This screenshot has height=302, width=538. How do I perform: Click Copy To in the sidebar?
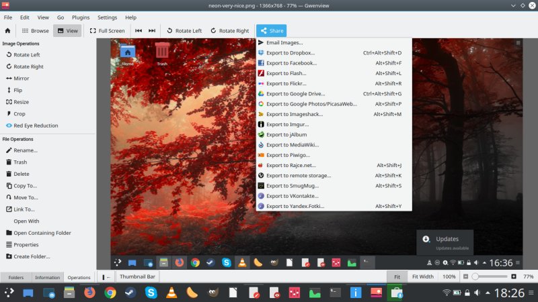click(22, 186)
